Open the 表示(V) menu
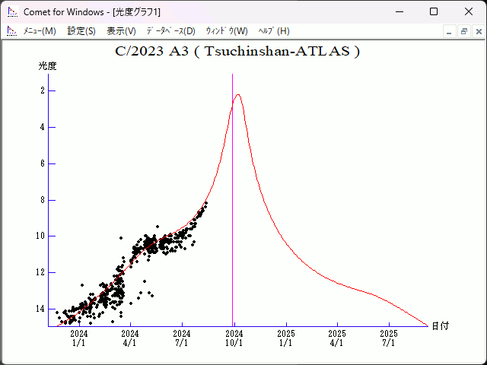This screenshot has height=365, width=487. [121, 31]
